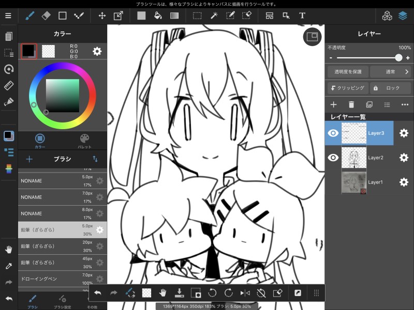
Task: Open Layer3 settings gear
Action: (x=404, y=133)
